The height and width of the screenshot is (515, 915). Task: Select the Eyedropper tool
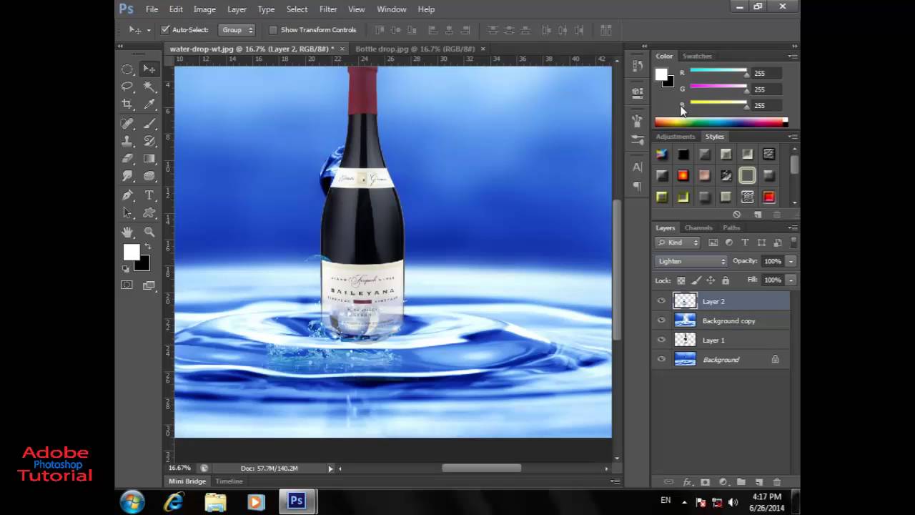click(x=149, y=104)
